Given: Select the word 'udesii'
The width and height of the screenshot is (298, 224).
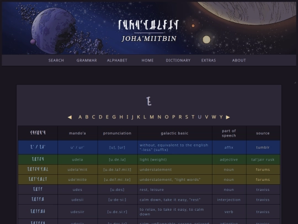Looking at the screenshot, I should (x=77, y=200).
